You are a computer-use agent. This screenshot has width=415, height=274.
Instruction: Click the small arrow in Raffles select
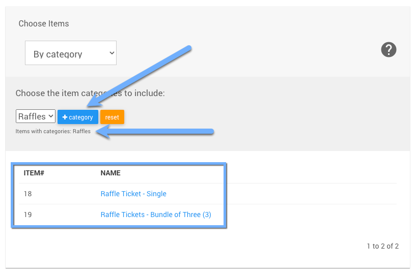(51, 116)
